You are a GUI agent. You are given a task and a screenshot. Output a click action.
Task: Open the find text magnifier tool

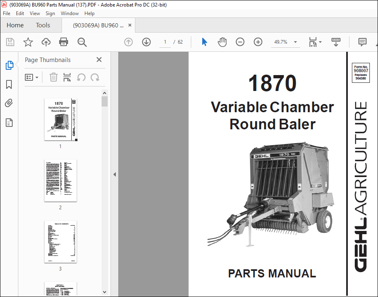82,42
